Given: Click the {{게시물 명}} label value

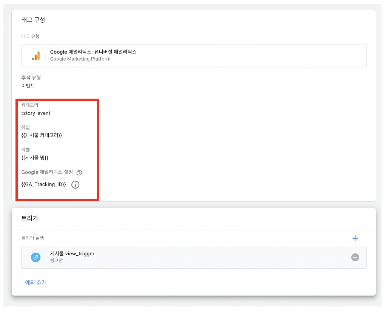Looking at the screenshot, I should 35,158.
